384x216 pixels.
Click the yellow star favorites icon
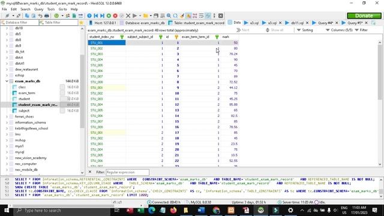82,23
